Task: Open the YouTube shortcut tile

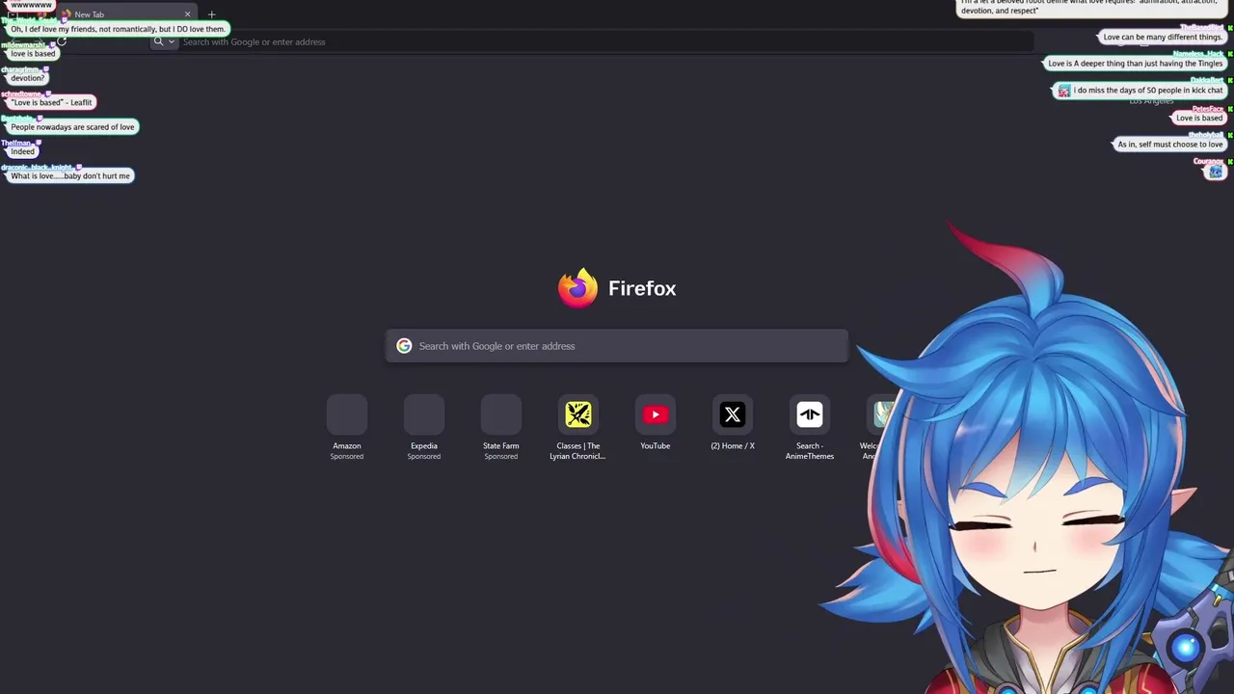Action: 656,414
